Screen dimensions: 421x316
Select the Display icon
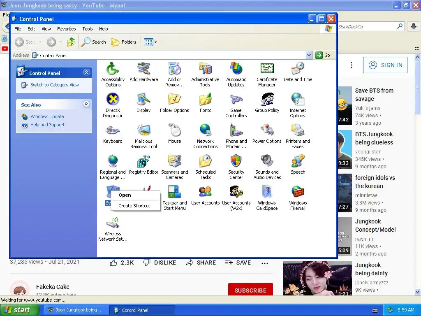click(143, 103)
